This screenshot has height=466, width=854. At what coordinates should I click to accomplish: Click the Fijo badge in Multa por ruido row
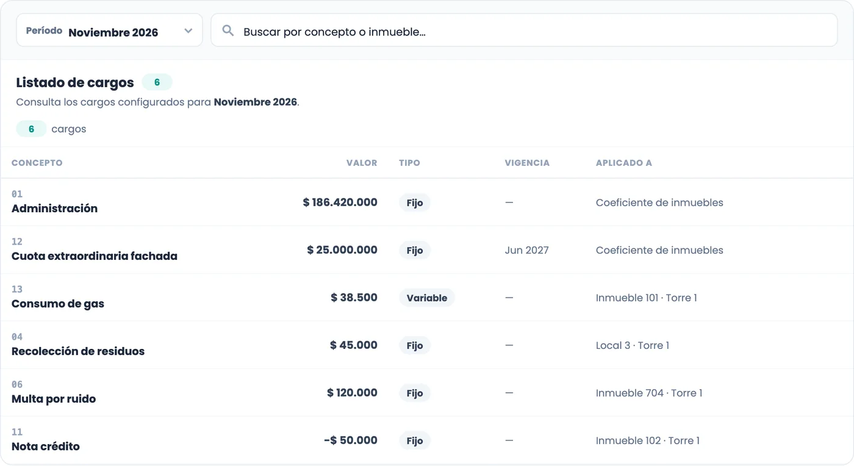(415, 393)
